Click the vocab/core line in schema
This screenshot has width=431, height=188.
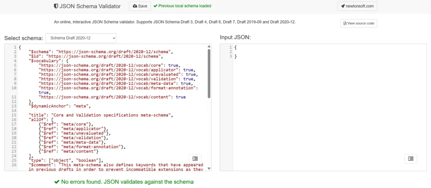[109, 65]
